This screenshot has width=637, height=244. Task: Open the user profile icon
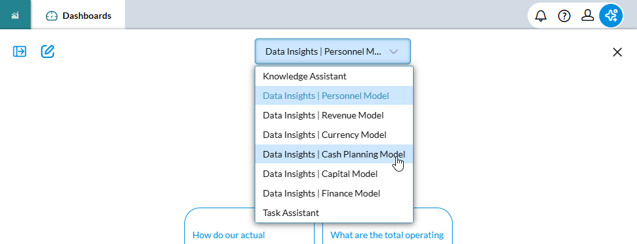click(587, 16)
